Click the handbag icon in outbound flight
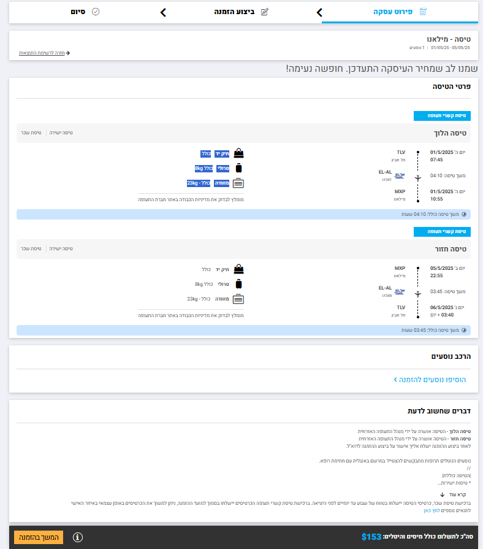The width and height of the screenshot is (483, 549). click(238, 153)
